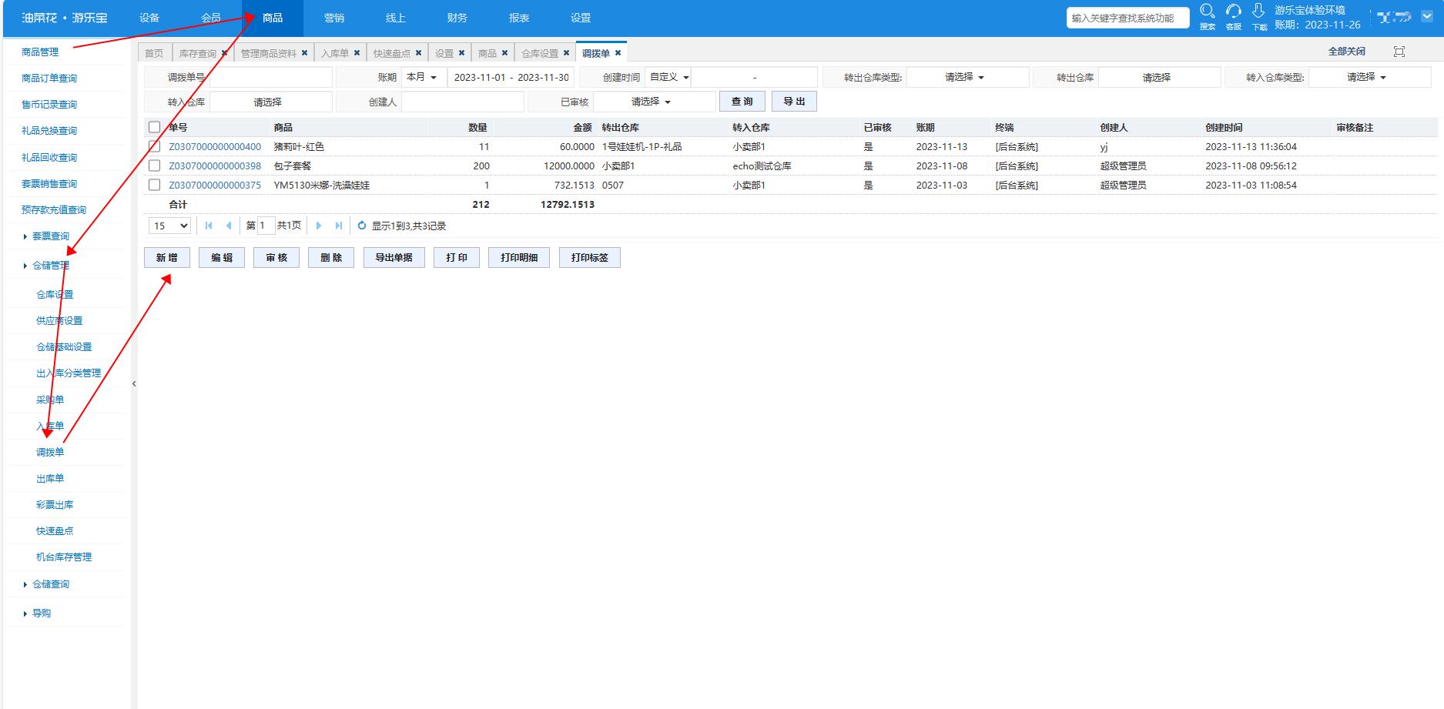Close the 管理商品资料 tab
The width and height of the screenshot is (1444, 709).
(x=304, y=53)
